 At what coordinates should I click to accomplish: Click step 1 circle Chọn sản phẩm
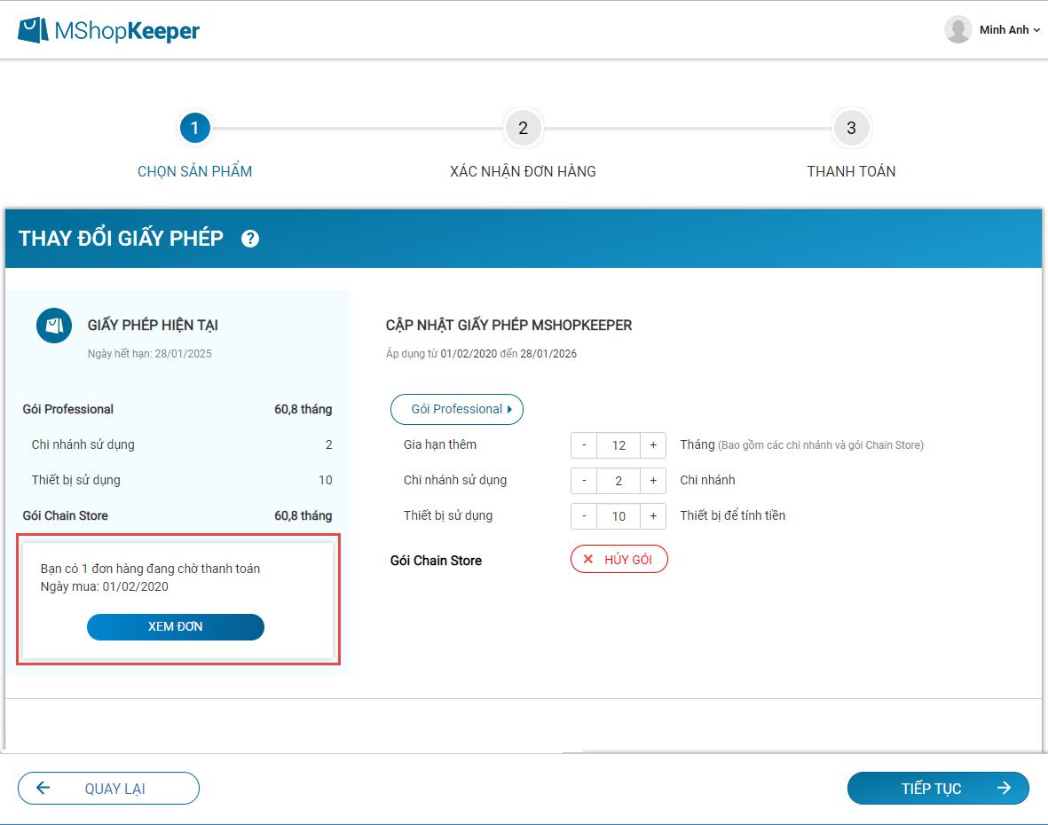click(194, 128)
